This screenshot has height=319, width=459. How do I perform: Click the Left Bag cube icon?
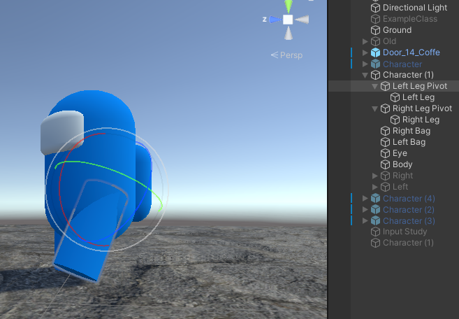(385, 142)
